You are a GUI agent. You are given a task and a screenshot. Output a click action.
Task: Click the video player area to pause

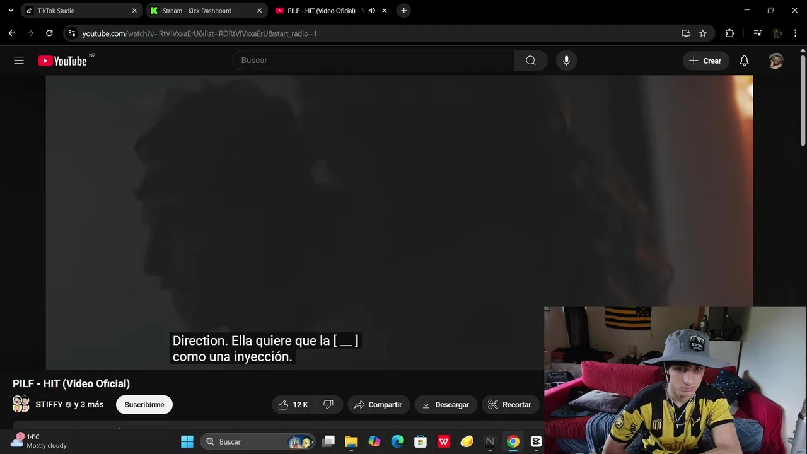click(399, 222)
